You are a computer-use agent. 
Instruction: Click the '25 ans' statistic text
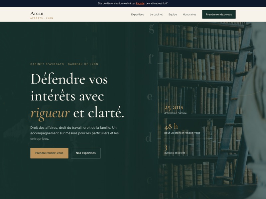click(x=174, y=107)
